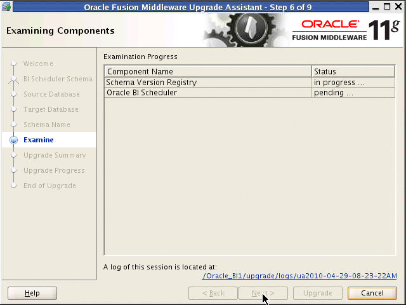
Task: Maximize the Upgrade Assistant window
Action: pos(387,6)
